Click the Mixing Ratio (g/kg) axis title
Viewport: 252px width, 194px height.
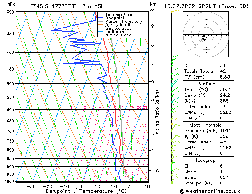(x=157, y=112)
